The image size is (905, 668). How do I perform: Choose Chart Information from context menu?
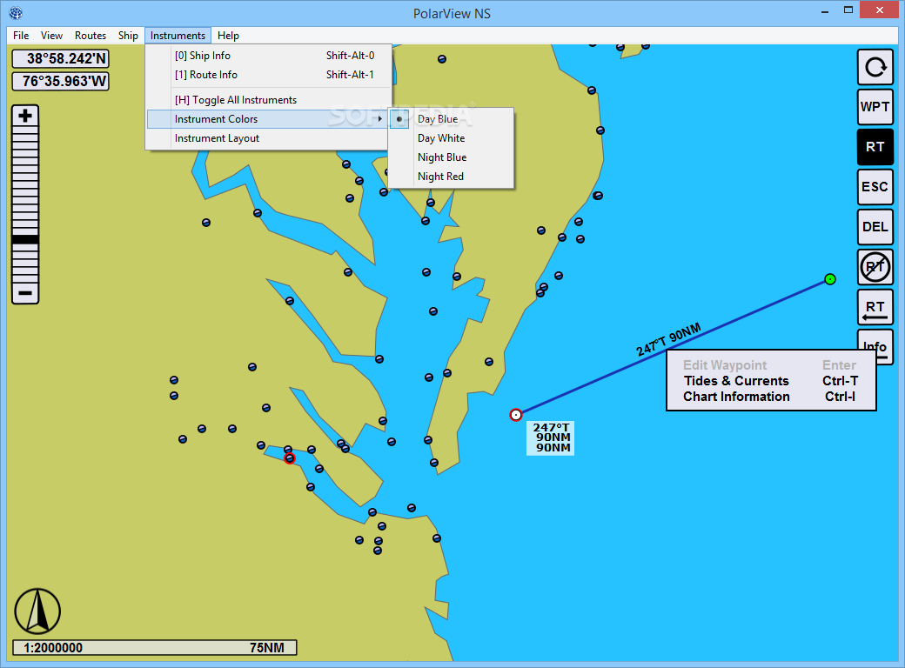pyautogui.click(x=771, y=397)
